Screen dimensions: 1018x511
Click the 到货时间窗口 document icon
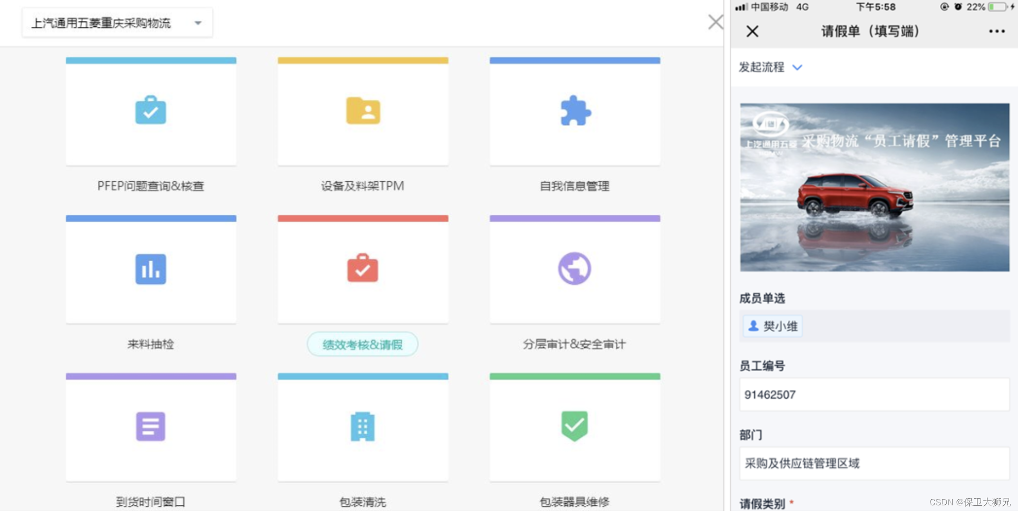click(150, 426)
